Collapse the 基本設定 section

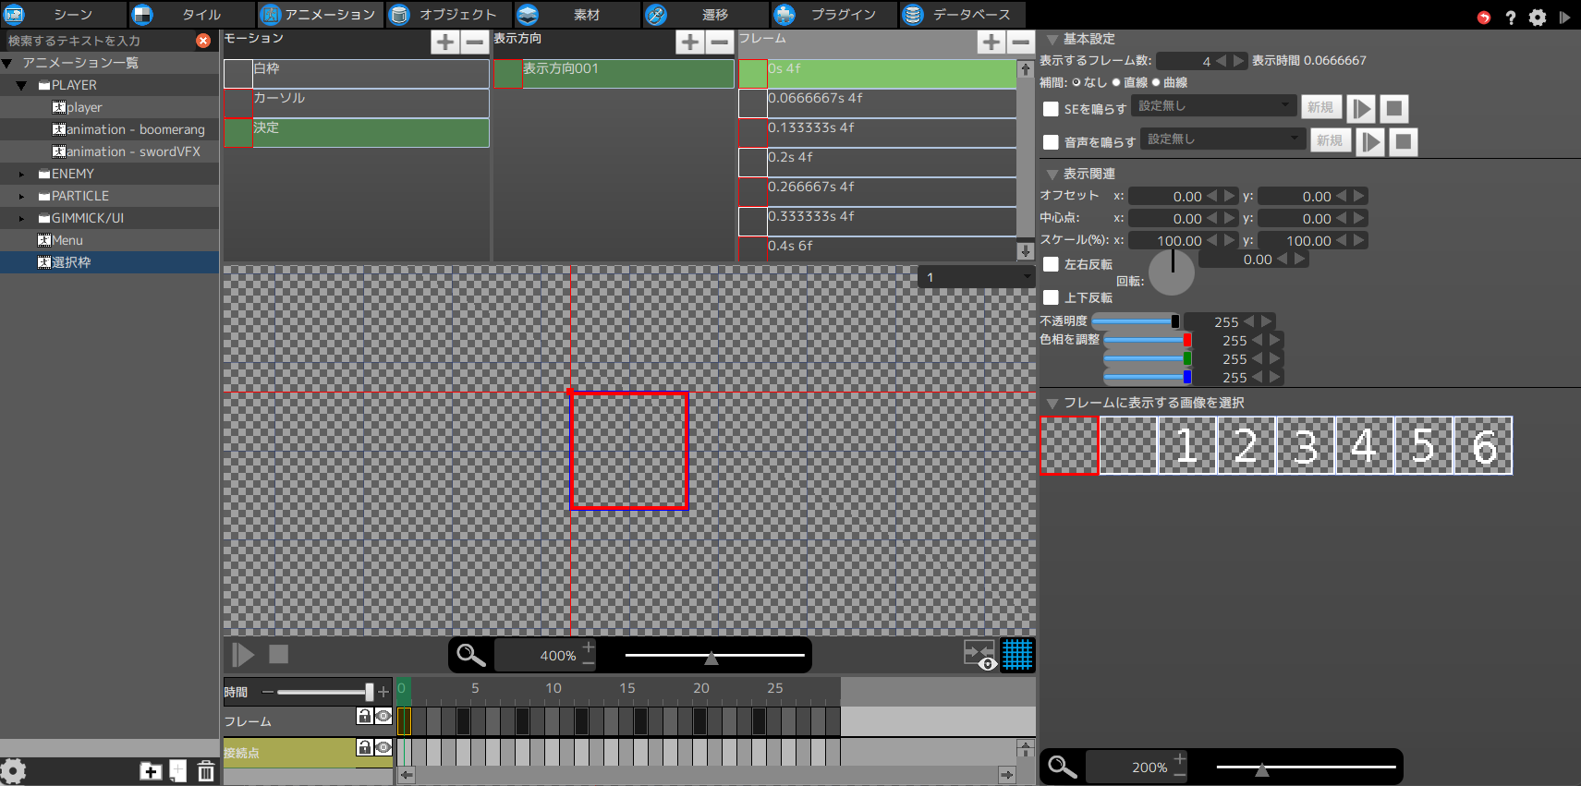point(1052,40)
